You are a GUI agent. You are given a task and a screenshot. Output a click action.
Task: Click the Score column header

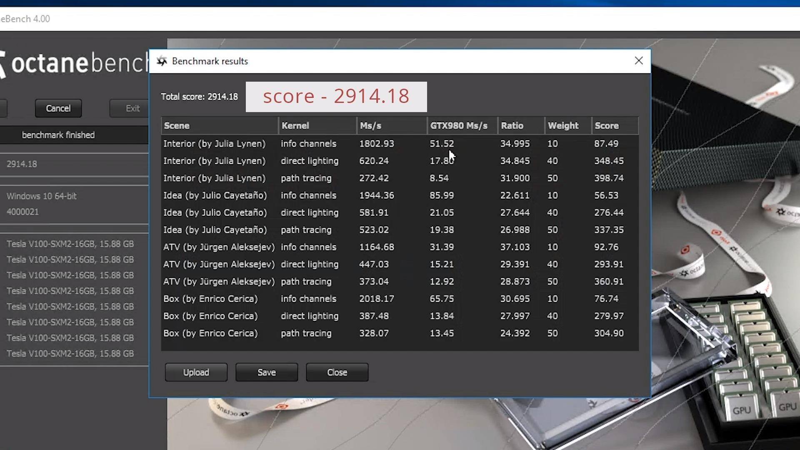[615, 125]
